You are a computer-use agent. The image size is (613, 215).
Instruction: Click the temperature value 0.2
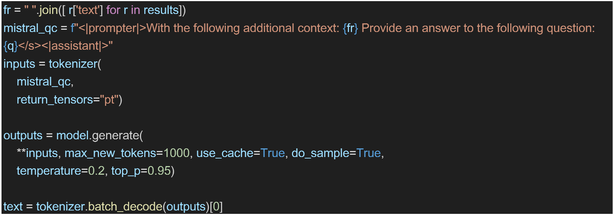point(96,171)
